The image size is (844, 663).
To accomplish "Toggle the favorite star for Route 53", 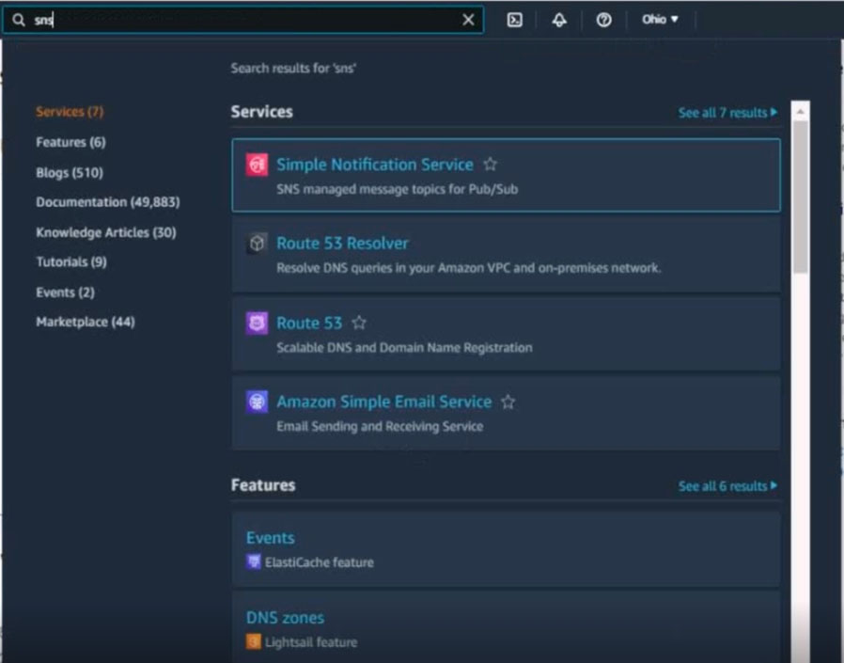I will pyautogui.click(x=359, y=324).
